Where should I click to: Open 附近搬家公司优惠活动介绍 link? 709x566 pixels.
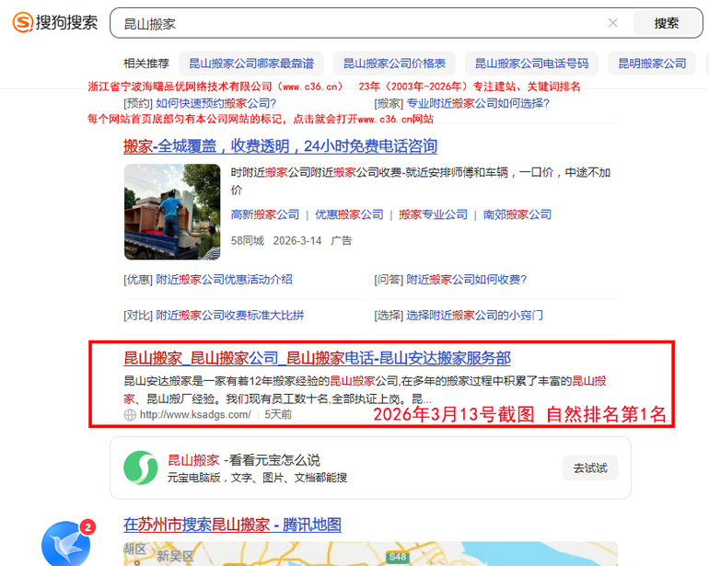[224, 280]
